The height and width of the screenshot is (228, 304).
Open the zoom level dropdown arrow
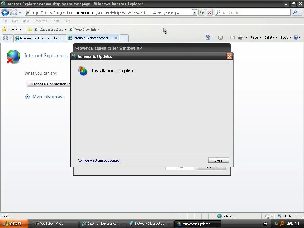(296, 216)
